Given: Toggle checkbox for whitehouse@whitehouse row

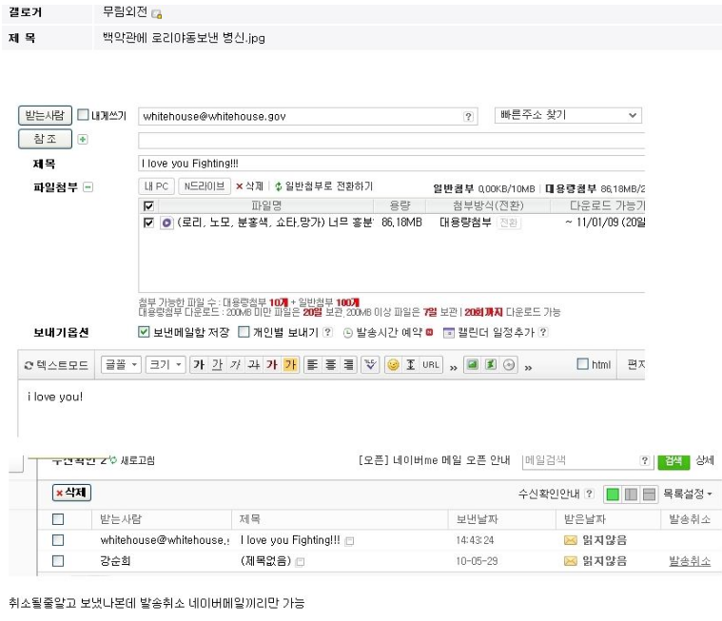Looking at the screenshot, I should point(58,540).
